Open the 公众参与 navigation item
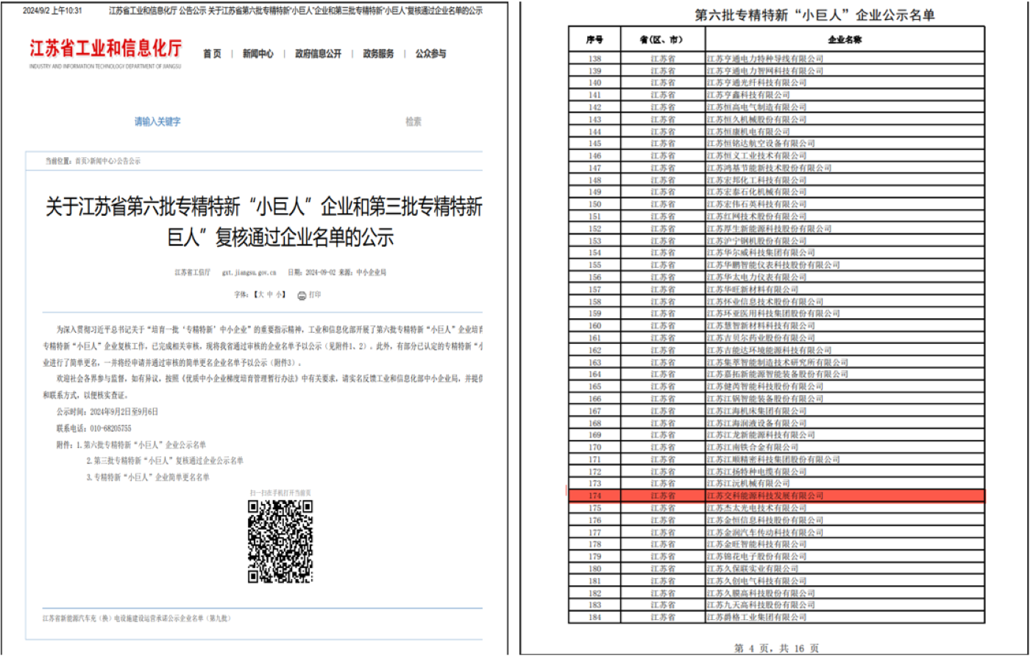The width and height of the screenshot is (1030, 656). [x=430, y=54]
